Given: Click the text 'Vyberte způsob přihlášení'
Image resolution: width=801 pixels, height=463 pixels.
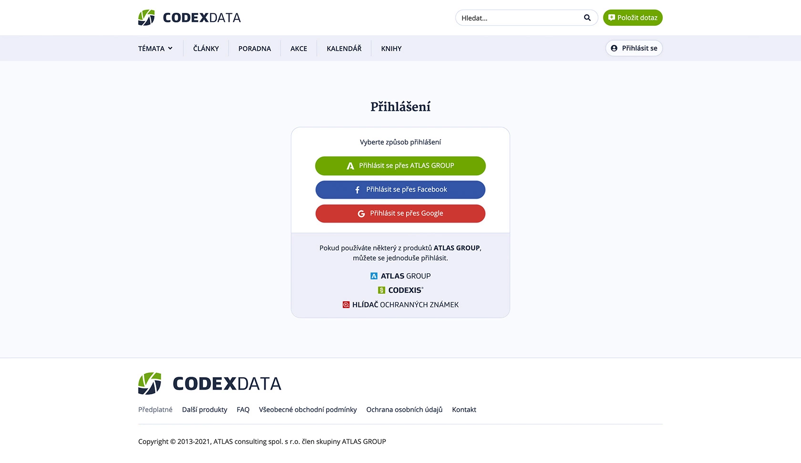Looking at the screenshot, I should (400, 142).
